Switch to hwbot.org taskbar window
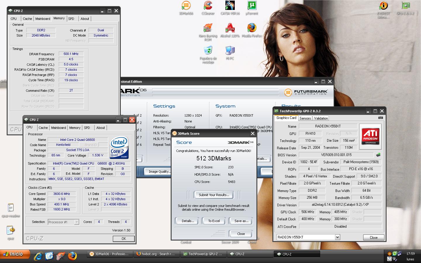This screenshot has width=421, height=263. pyautogui.click(x=156, y=254)
